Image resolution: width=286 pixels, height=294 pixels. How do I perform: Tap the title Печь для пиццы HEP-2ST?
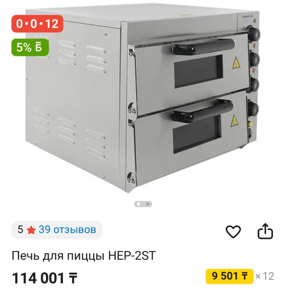(84, 256)
